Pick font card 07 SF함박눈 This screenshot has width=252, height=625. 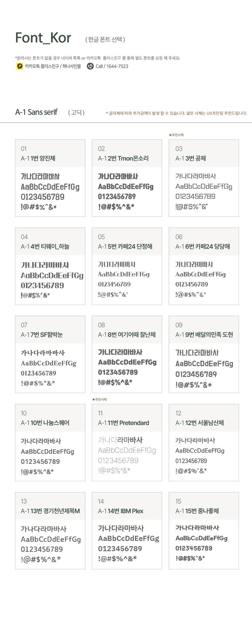coord(50,354)
